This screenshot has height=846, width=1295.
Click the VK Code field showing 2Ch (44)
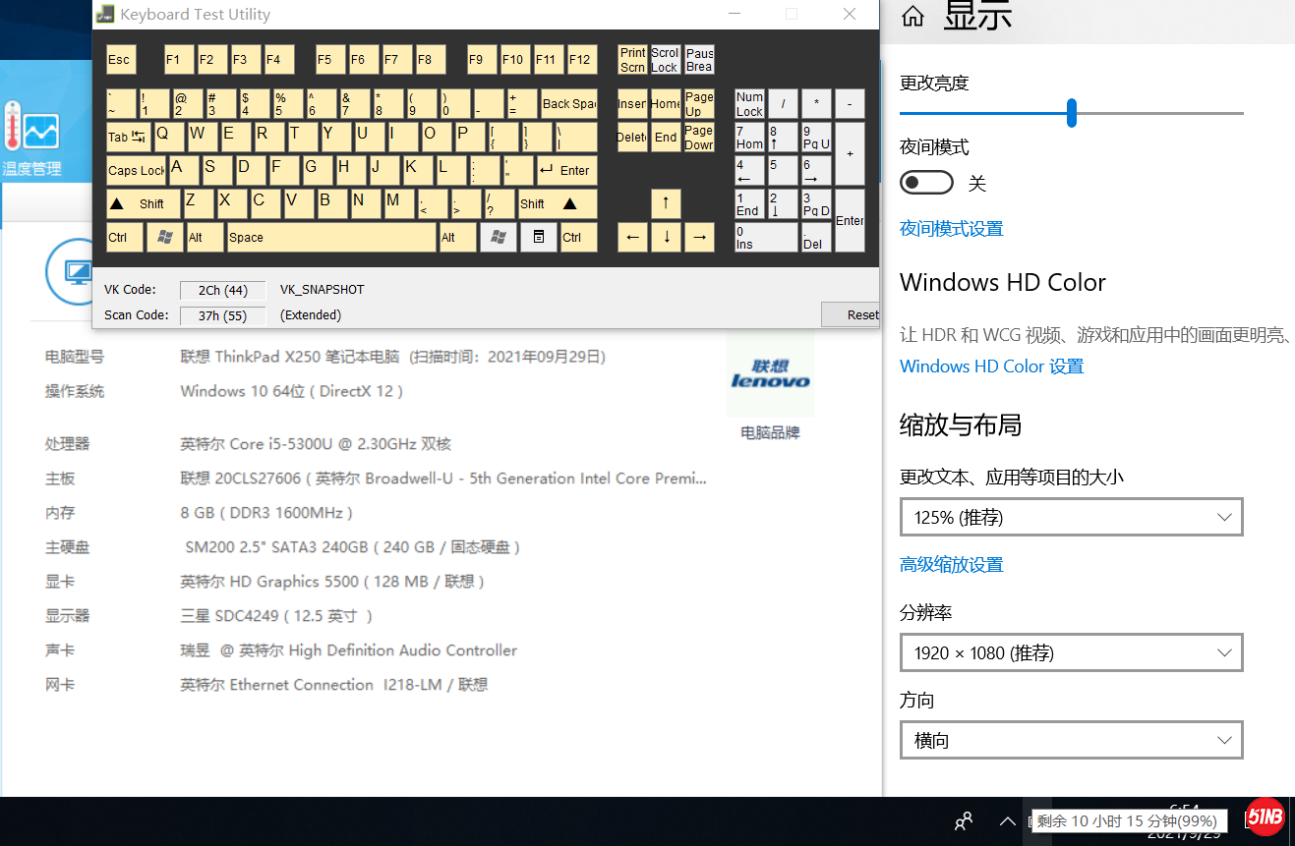tap(222, 290)
